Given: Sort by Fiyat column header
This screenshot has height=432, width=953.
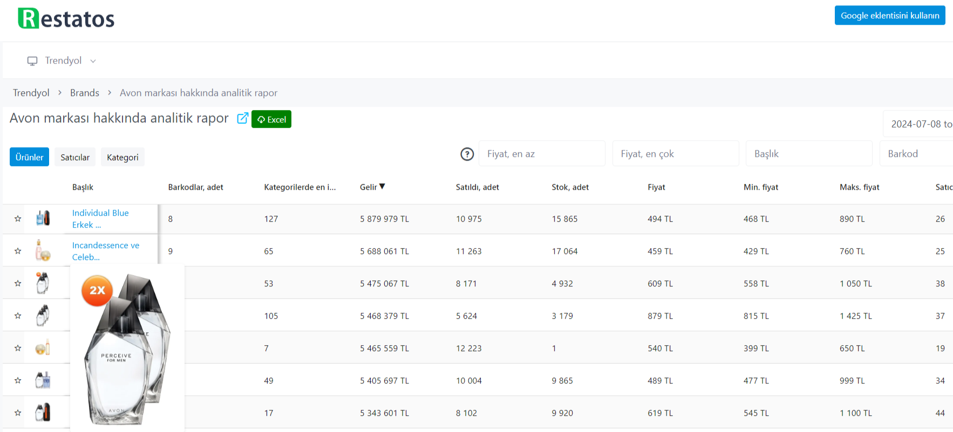Looking at the screenshot, I should tap(656, 187).
